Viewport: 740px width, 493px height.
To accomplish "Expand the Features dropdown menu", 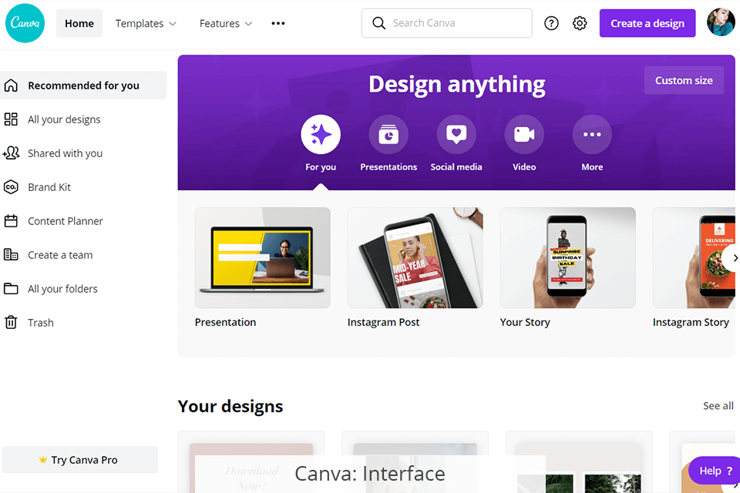I will [x=226, y=23].
